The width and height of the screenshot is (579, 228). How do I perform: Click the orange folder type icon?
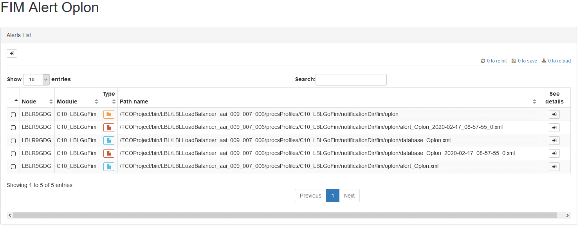click(x=109, y=114)
